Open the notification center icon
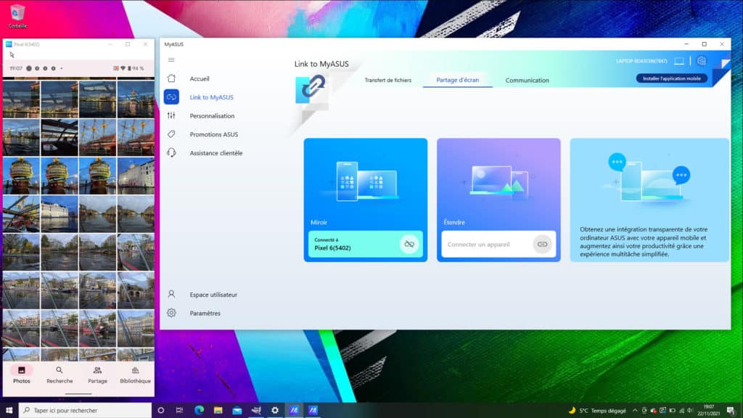The width and height of the screenshot is (743, 418). 731,411
